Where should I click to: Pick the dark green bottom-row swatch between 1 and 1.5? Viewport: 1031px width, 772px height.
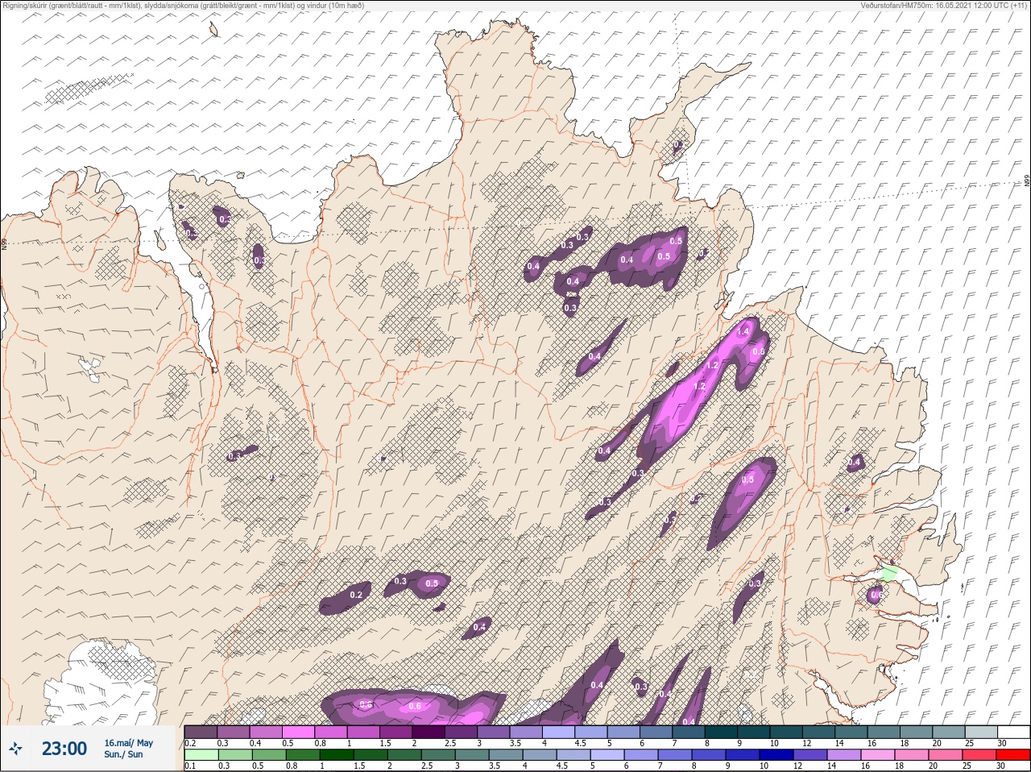tap(336, 756)
